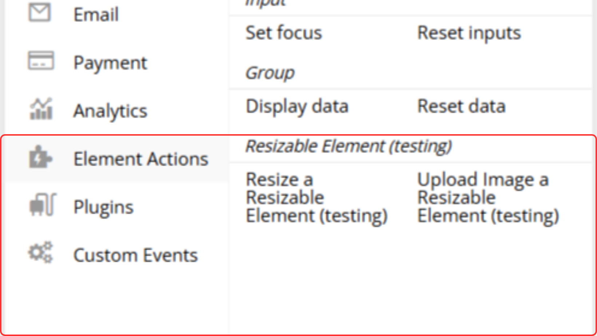The image size is (597, 336).
Task: Choose the Reset inputs action
Action: 469,33
